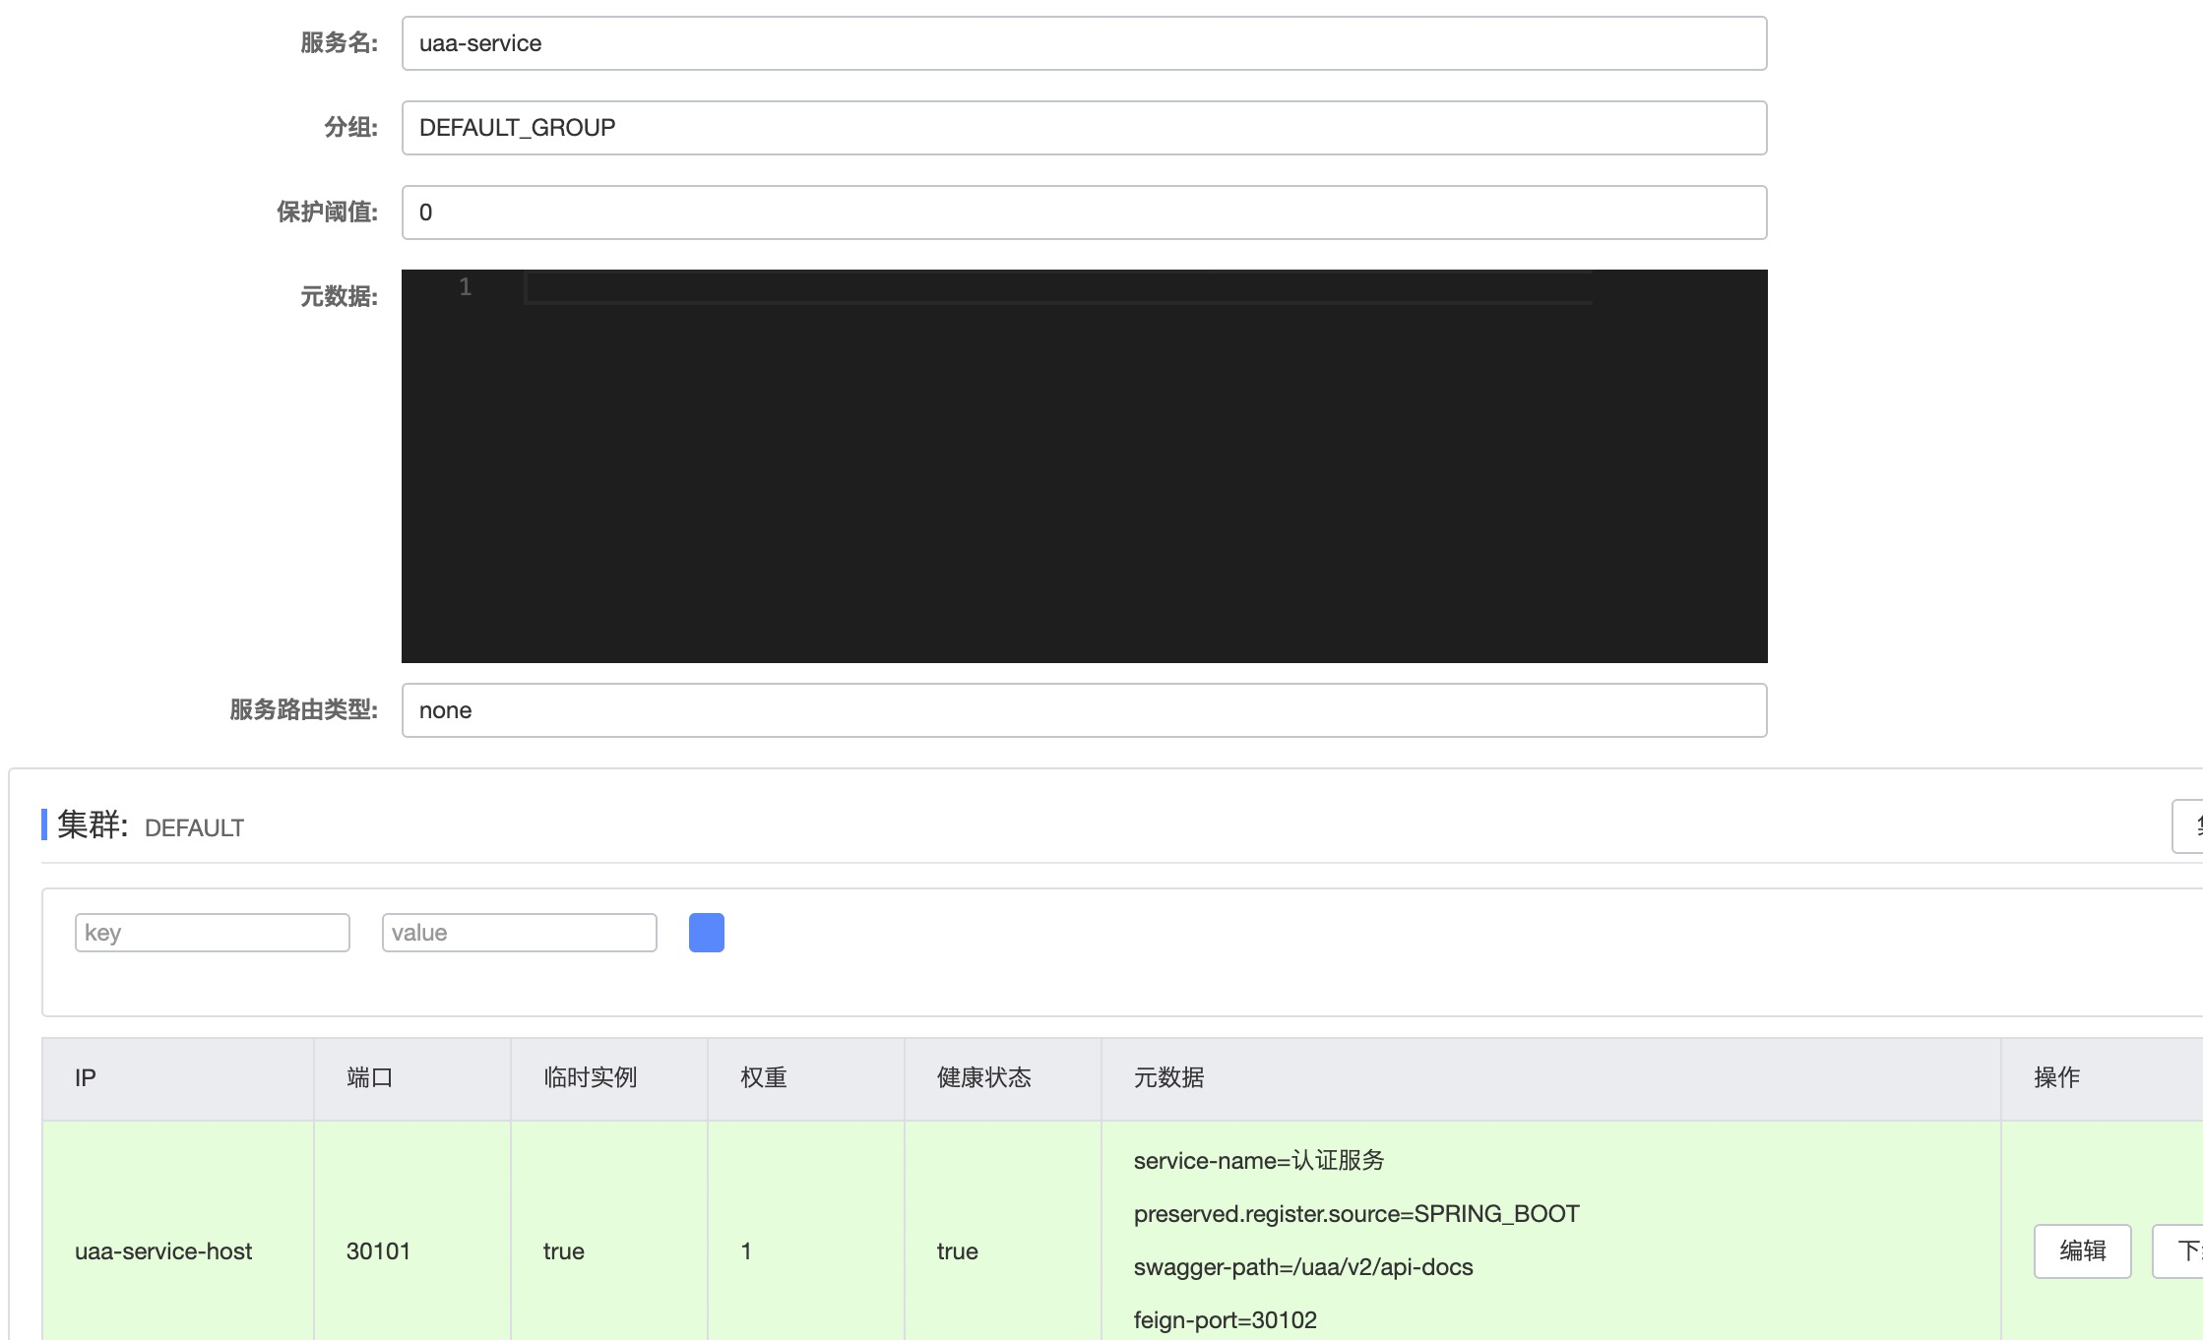This screenshot has width=2203, height=1340.
Task: Focus the key filter input field
Action: (212, 933)
